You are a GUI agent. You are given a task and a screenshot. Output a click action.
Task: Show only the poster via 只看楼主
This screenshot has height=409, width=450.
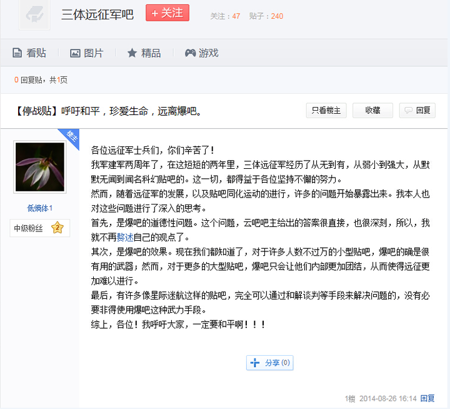[x=326, y=110]
